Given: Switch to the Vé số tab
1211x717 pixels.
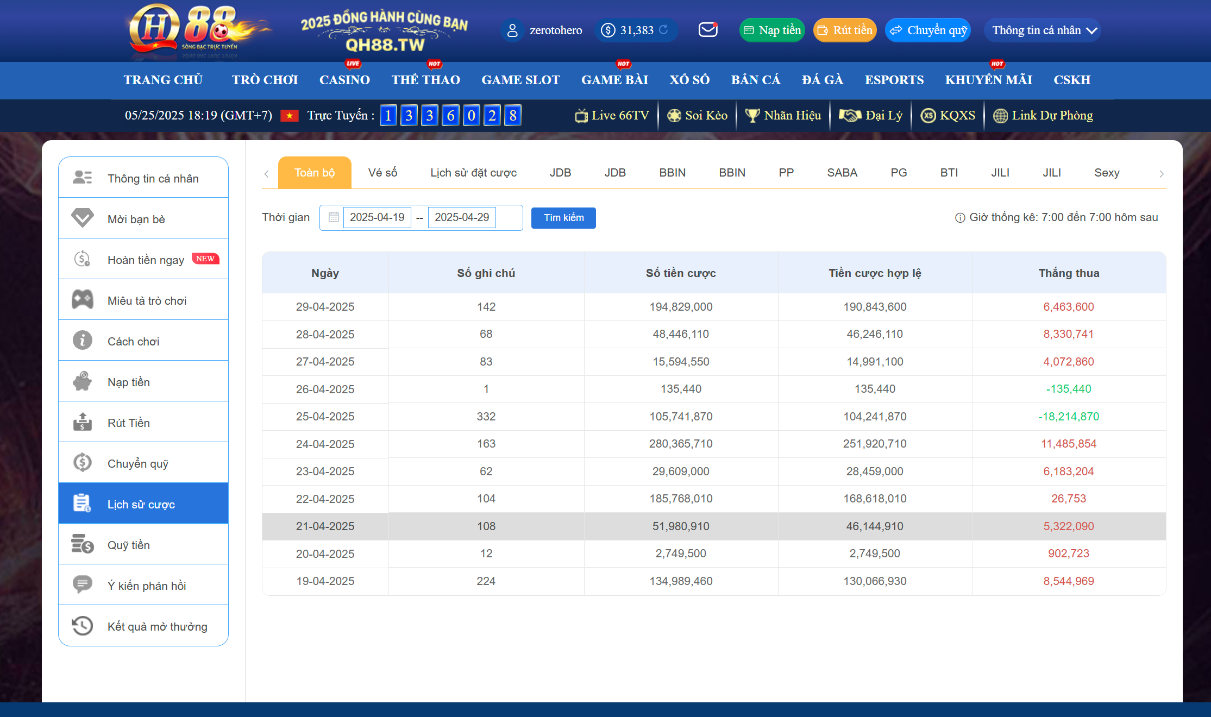Looking at the screenshot, I should coord(382,173).
